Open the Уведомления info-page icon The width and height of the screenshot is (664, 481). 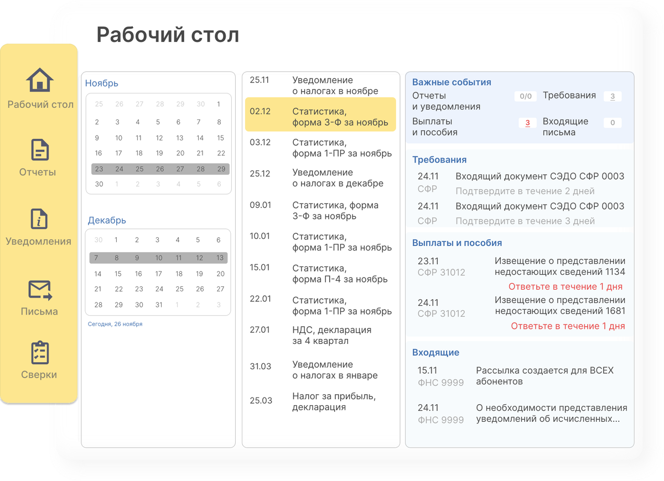tap(39, 219)
